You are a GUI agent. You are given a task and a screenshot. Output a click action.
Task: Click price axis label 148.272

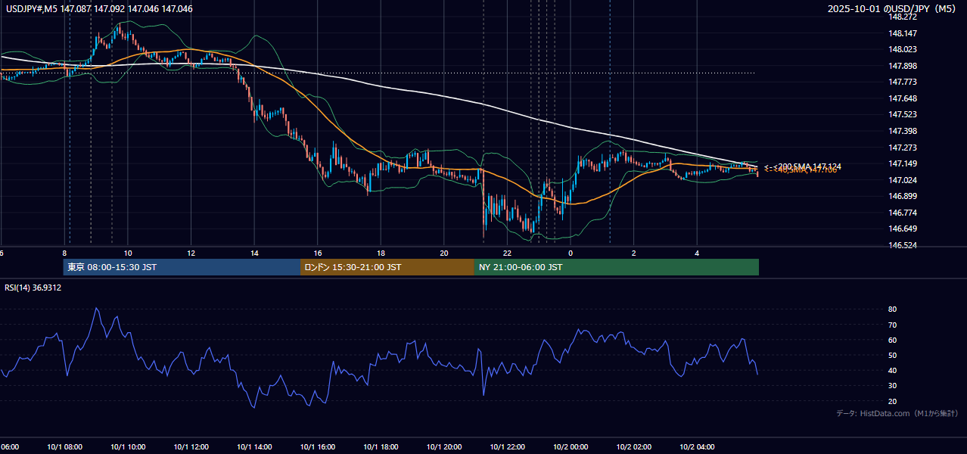(903, 17)
